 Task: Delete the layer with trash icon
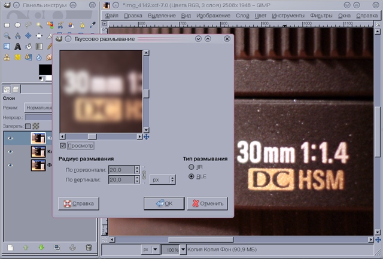pos(89,246)
